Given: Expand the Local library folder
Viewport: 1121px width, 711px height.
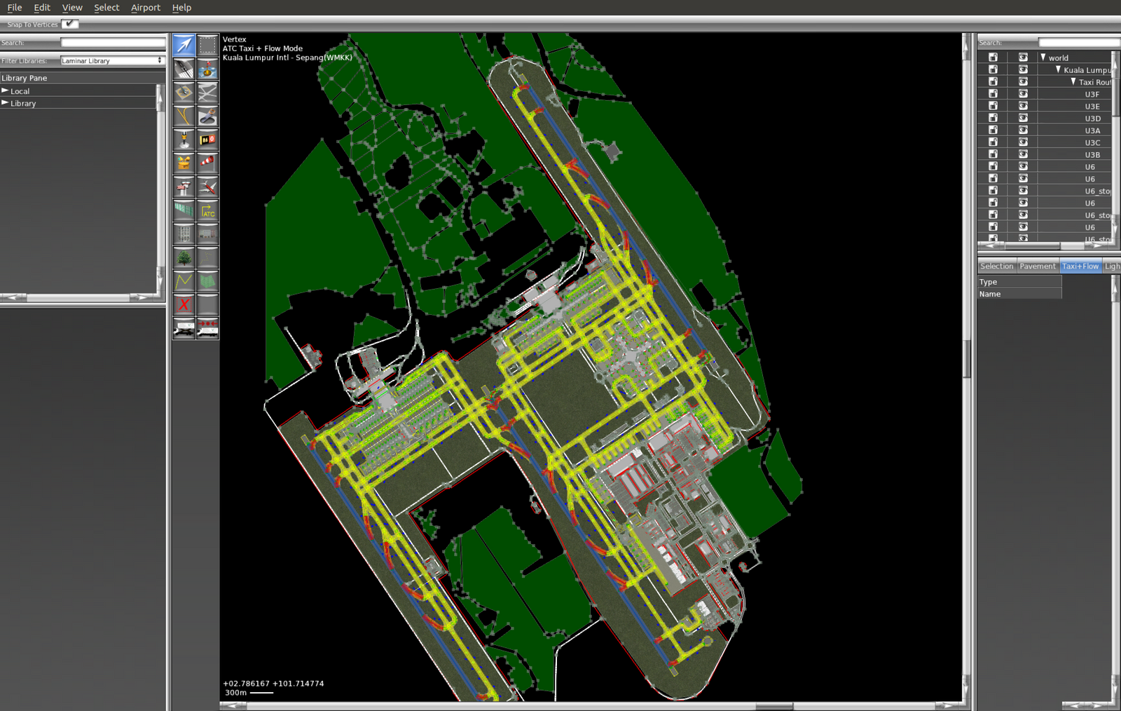Looking at the screenshot, I should (x=5, y=91).
